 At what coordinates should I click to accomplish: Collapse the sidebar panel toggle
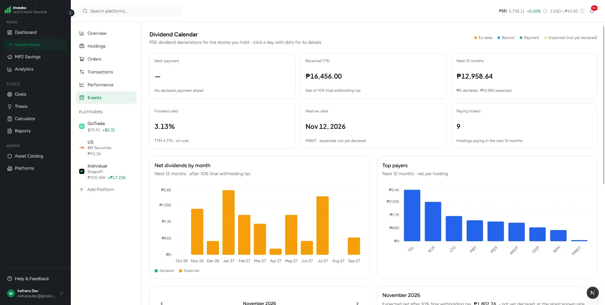point(71,13)
